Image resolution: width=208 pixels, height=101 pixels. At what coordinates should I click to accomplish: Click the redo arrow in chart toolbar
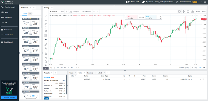click(x=97, y=12)
